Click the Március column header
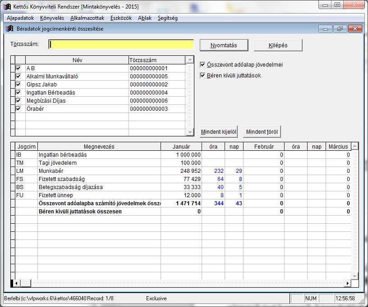 338,147
